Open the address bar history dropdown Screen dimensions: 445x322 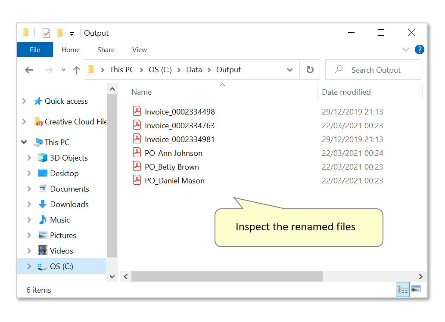(290, 70)
